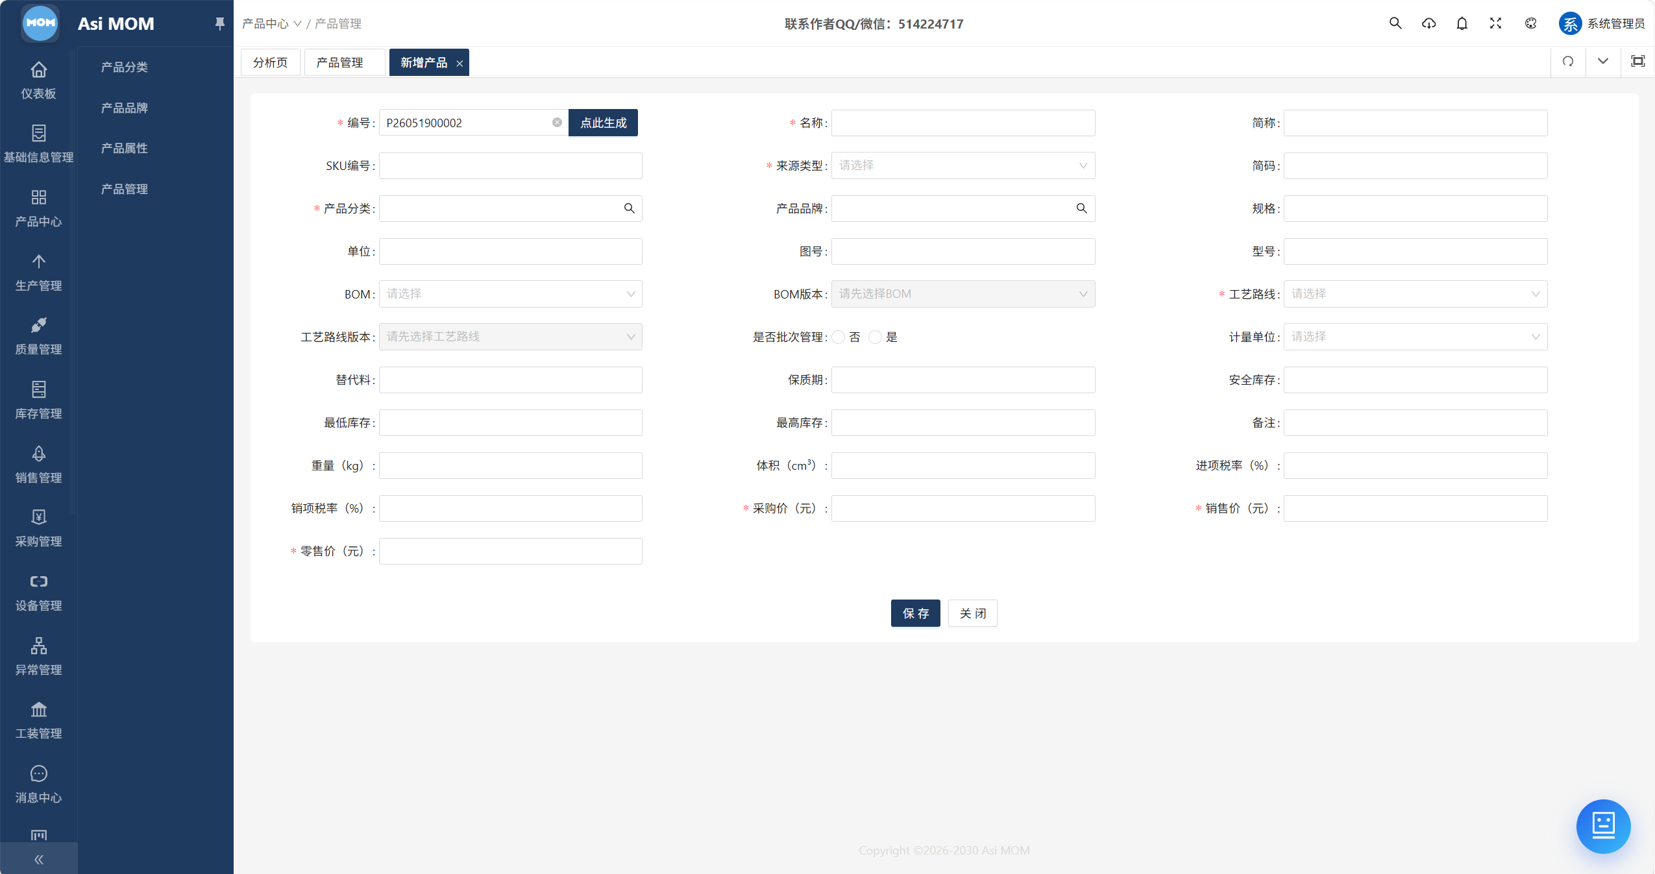Screen dimensions: 1655x874
Task: Click into the 替代料 input field
Action: pyautogui.click(x=510, y=380)
